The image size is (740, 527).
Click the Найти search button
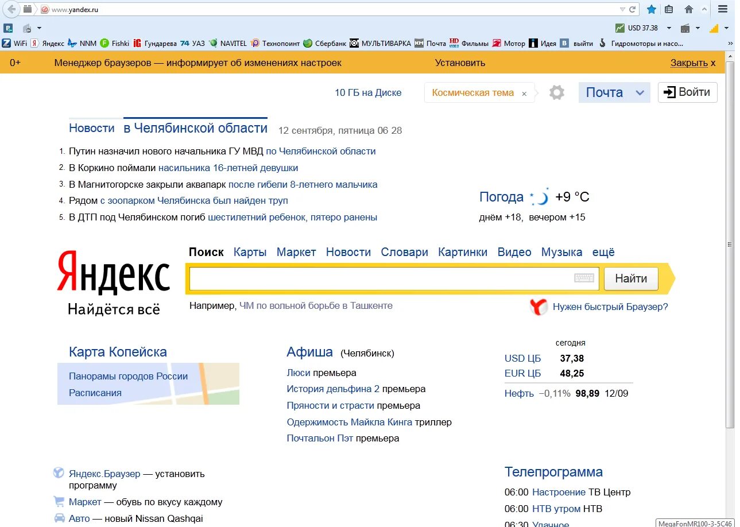[x=631, y=278]
